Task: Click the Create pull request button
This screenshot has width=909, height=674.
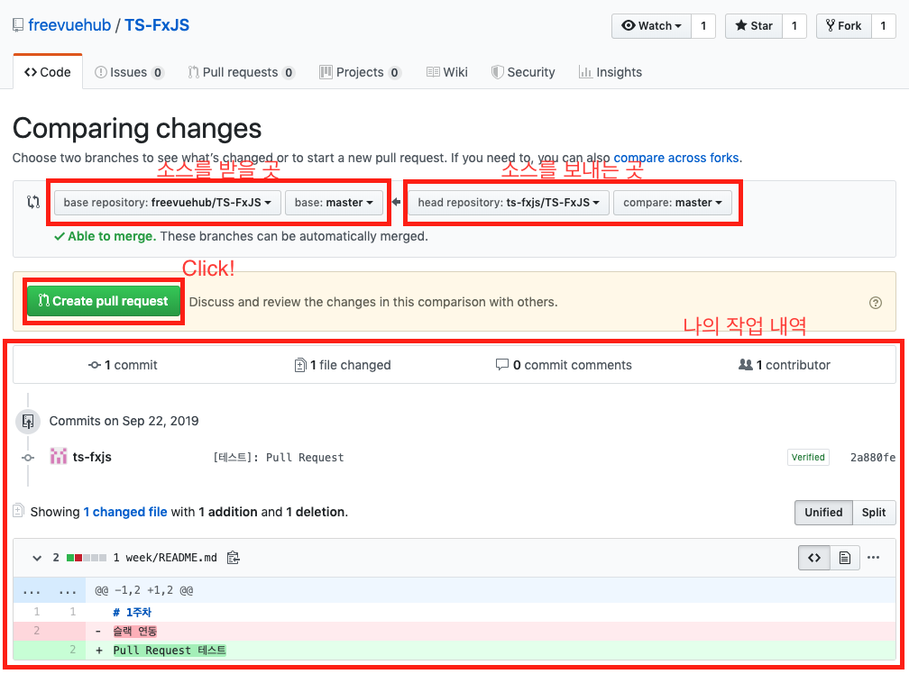Action: [x=103, y=301]
